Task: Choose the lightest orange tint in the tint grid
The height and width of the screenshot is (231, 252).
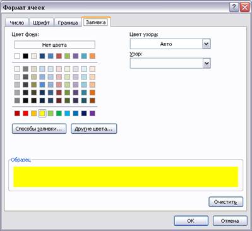Action: coord(92,69)
